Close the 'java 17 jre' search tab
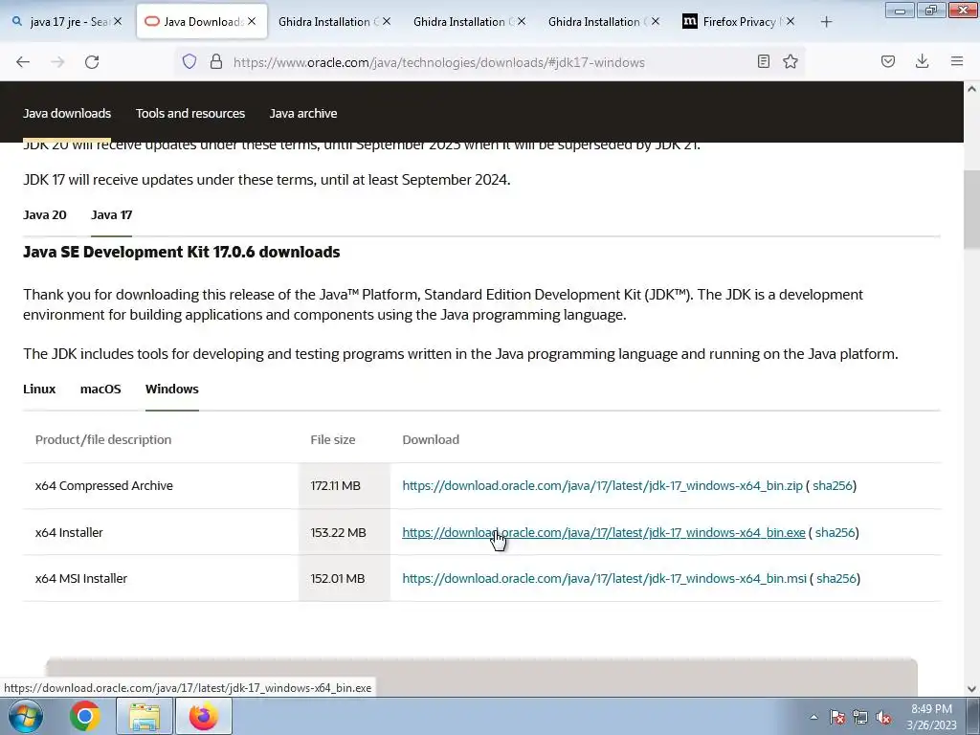 (x=118, y=21)
